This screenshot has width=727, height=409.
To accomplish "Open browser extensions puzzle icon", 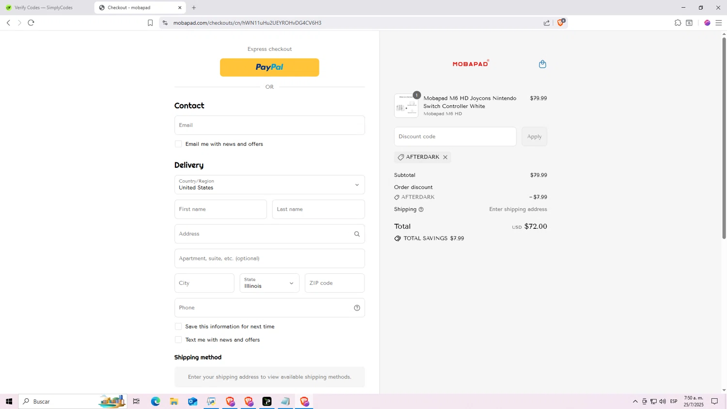I will 678,23.
